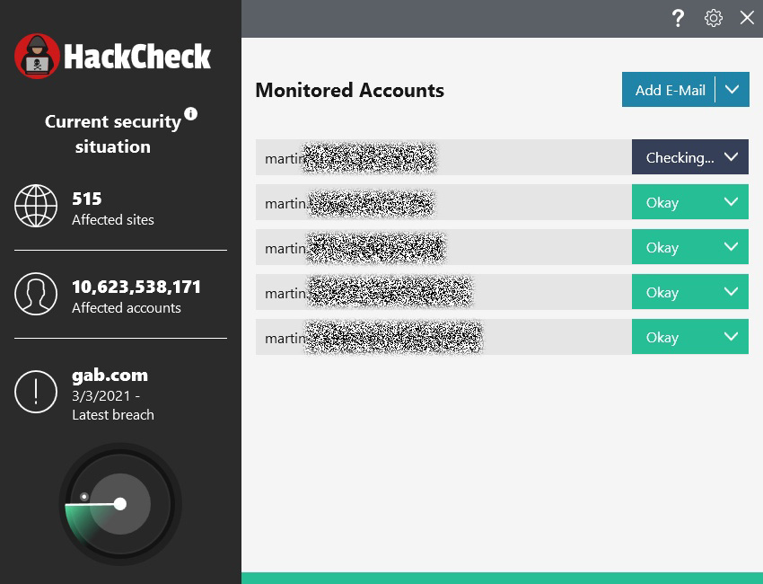The height and width of the screenshot is (584, 763).
Task: Click the radar scanner graphic
Action: 119,504
